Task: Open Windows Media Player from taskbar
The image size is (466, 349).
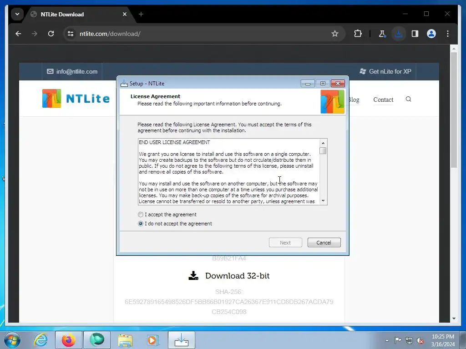Action: point(153,340)
